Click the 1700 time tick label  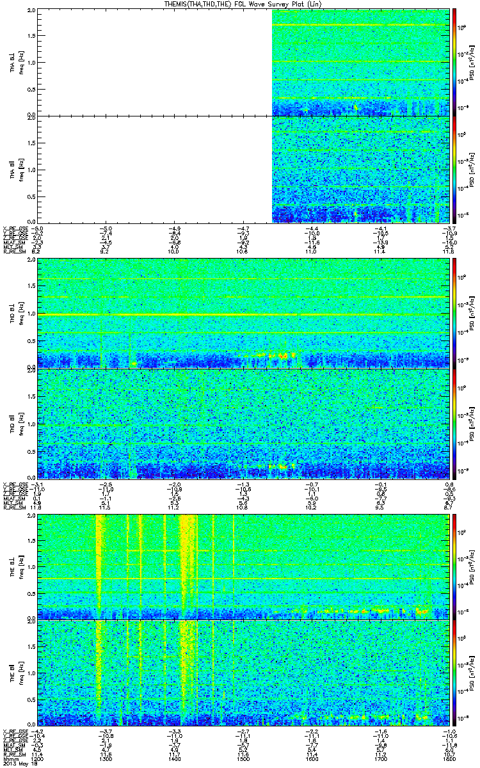coord(380,760)
